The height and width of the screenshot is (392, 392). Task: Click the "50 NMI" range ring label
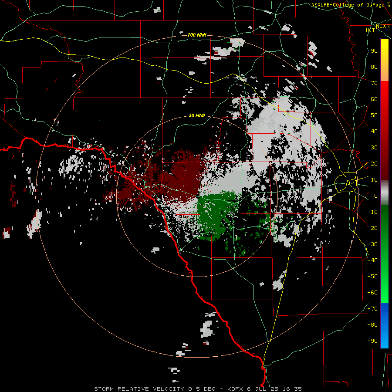click(x=197, y=115)
